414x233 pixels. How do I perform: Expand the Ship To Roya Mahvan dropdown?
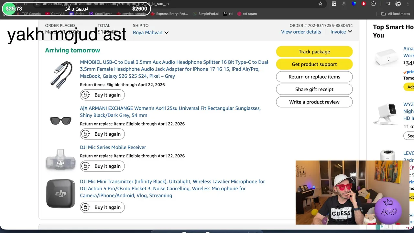(x=151, y=32)
